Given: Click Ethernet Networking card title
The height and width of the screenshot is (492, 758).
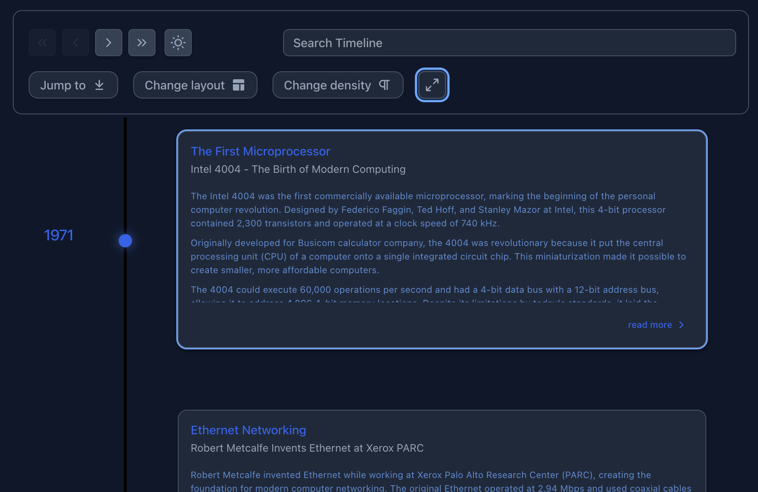Looking at the screenshot, I should (248, 430).
